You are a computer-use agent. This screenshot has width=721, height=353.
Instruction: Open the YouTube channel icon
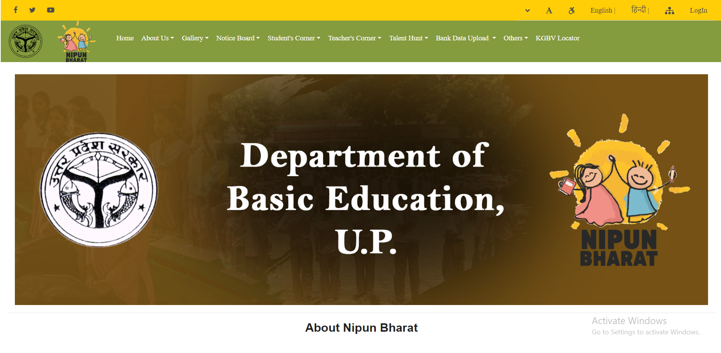[x=51, y=10]
